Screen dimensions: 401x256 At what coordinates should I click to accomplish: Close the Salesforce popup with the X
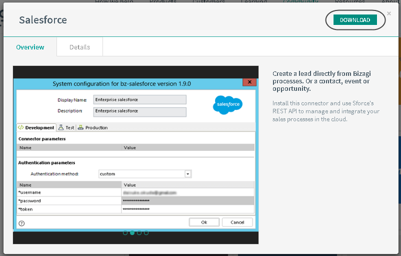point(388,13)
